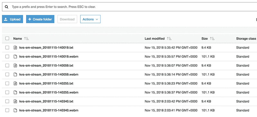The width and height of the screenshot is (257, 117).
Task: Click date 'Nov 15, 2018 2:03:42 PM GMT+0000'
Action: pos(171,102)
